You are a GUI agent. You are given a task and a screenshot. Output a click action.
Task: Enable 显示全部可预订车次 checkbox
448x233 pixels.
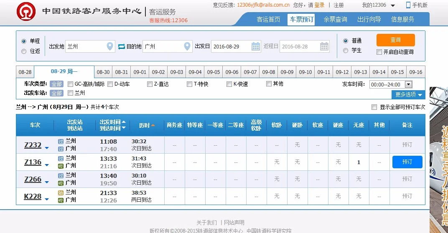374,107
